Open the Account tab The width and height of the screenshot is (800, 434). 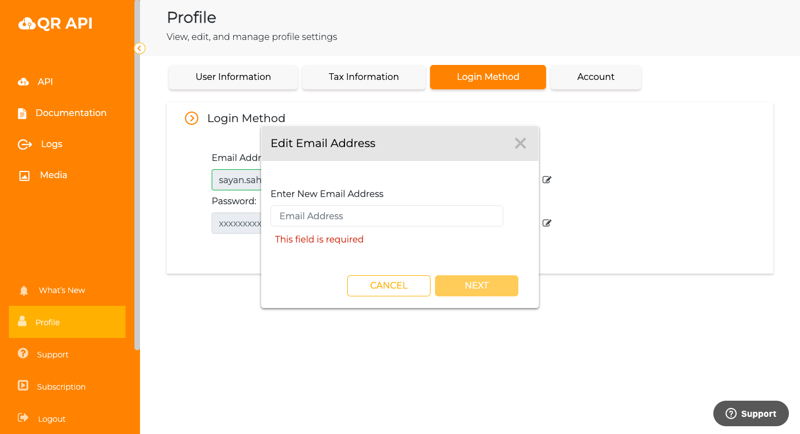point(596,77)
